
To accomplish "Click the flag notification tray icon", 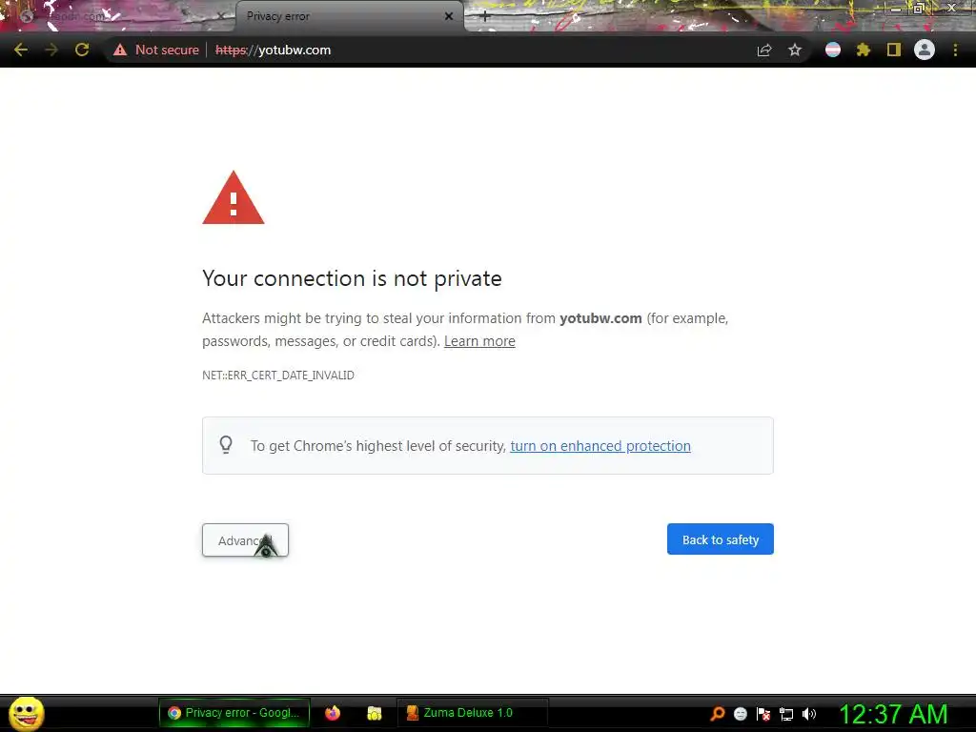I will (763, 714).
